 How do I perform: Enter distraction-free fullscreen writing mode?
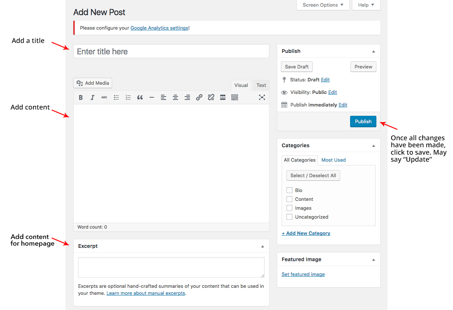pos(262,97)
